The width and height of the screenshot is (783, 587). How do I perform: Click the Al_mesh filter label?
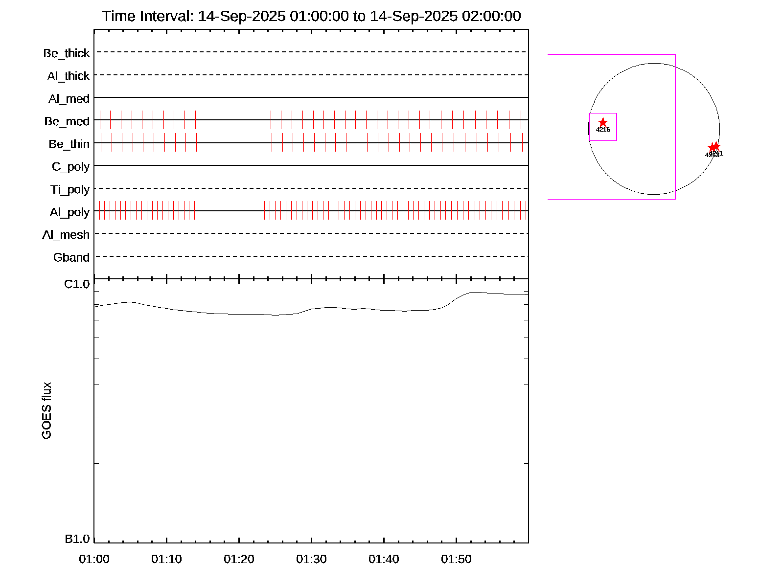coord(66,235)
